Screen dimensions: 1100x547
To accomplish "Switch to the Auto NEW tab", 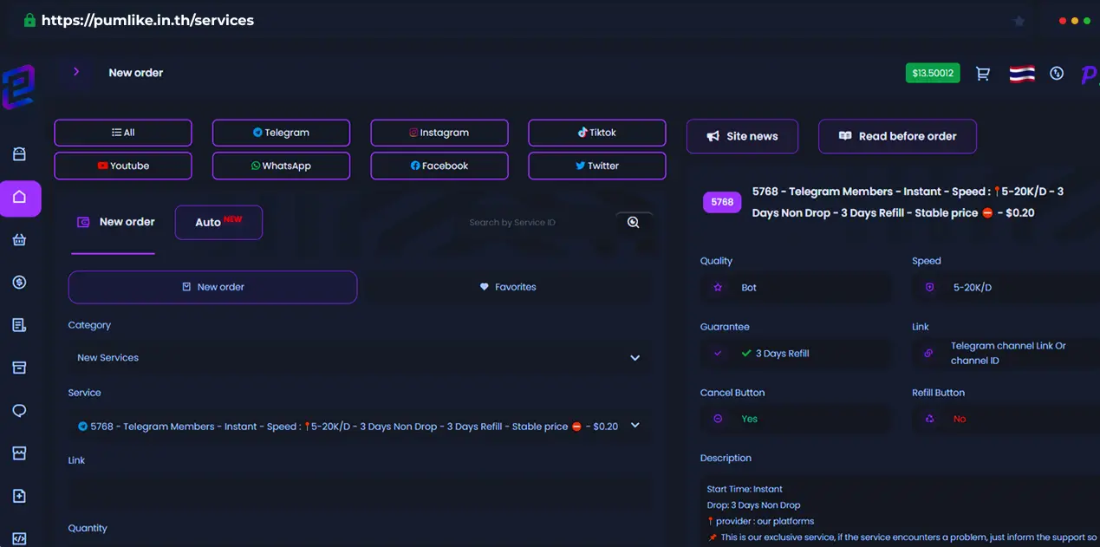I will (218, 222).
